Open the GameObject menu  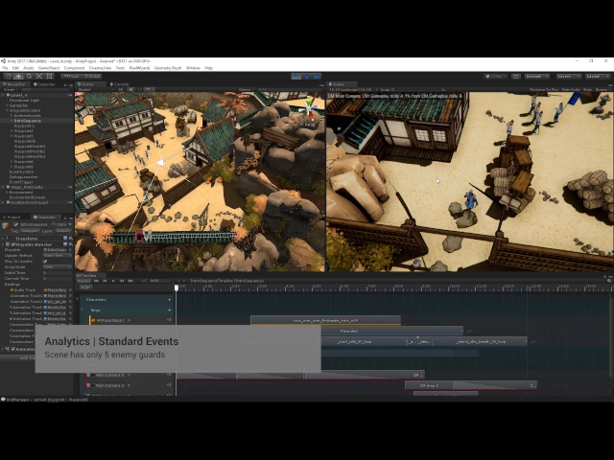coord(49,68)
